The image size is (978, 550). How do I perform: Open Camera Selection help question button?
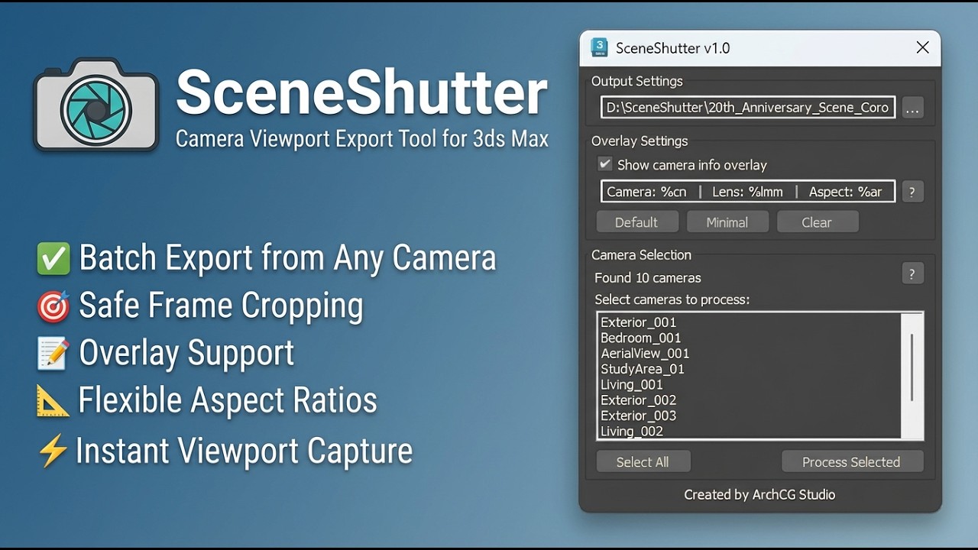pyautogui.click(x=912, y=273)
